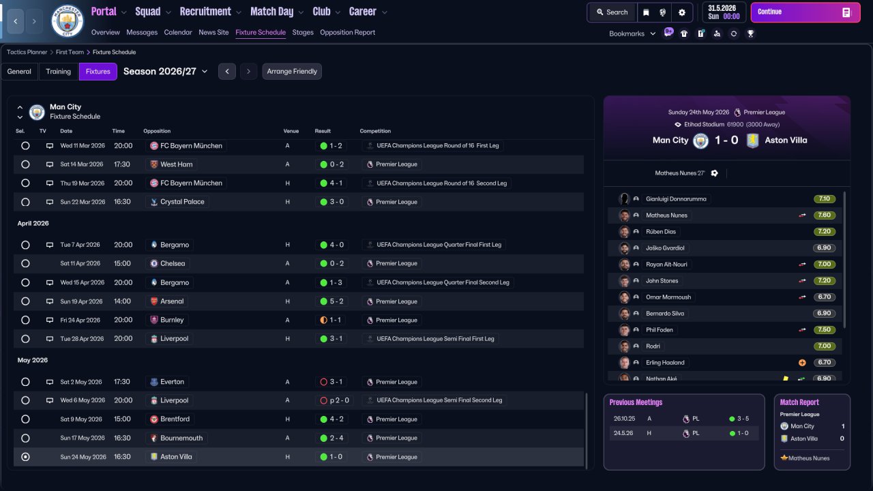The height and width of the screenshot is (491, 873).
Task: Go back using the left navigation arrow
Action: [15, 21]
